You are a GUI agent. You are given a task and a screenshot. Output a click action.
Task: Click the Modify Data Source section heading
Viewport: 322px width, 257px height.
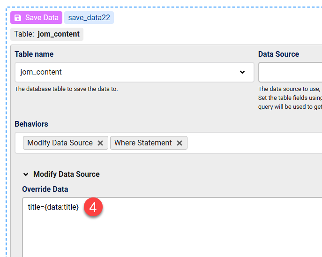click(66, 174)
